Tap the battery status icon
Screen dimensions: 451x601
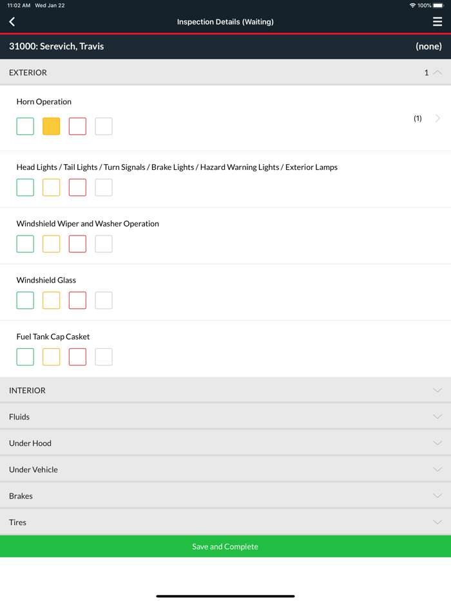[438, 5]
